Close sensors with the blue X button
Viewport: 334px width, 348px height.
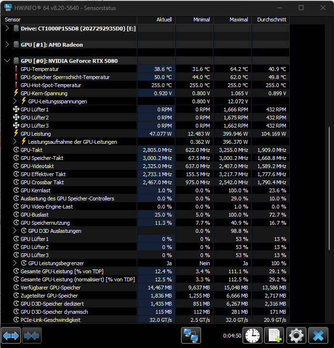[318, 336]
